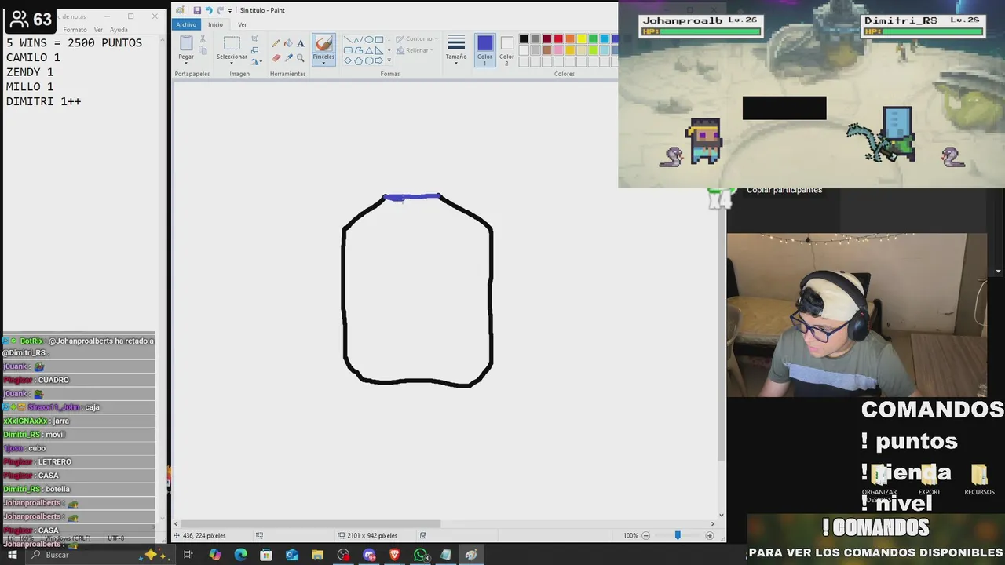
Task: Click Paint's horizontal scrollbar thumb
Action: click(x=312, y=524)
